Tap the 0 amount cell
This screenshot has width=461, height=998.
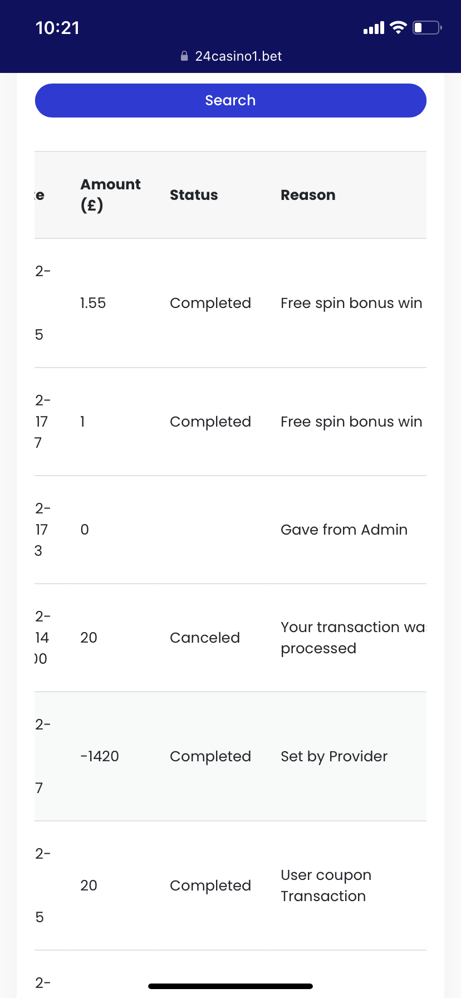point(85,530)
